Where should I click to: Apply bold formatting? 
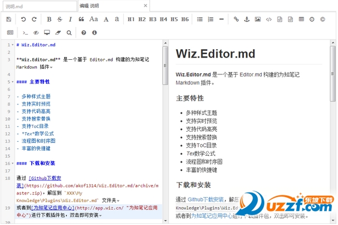coord(49,20)
